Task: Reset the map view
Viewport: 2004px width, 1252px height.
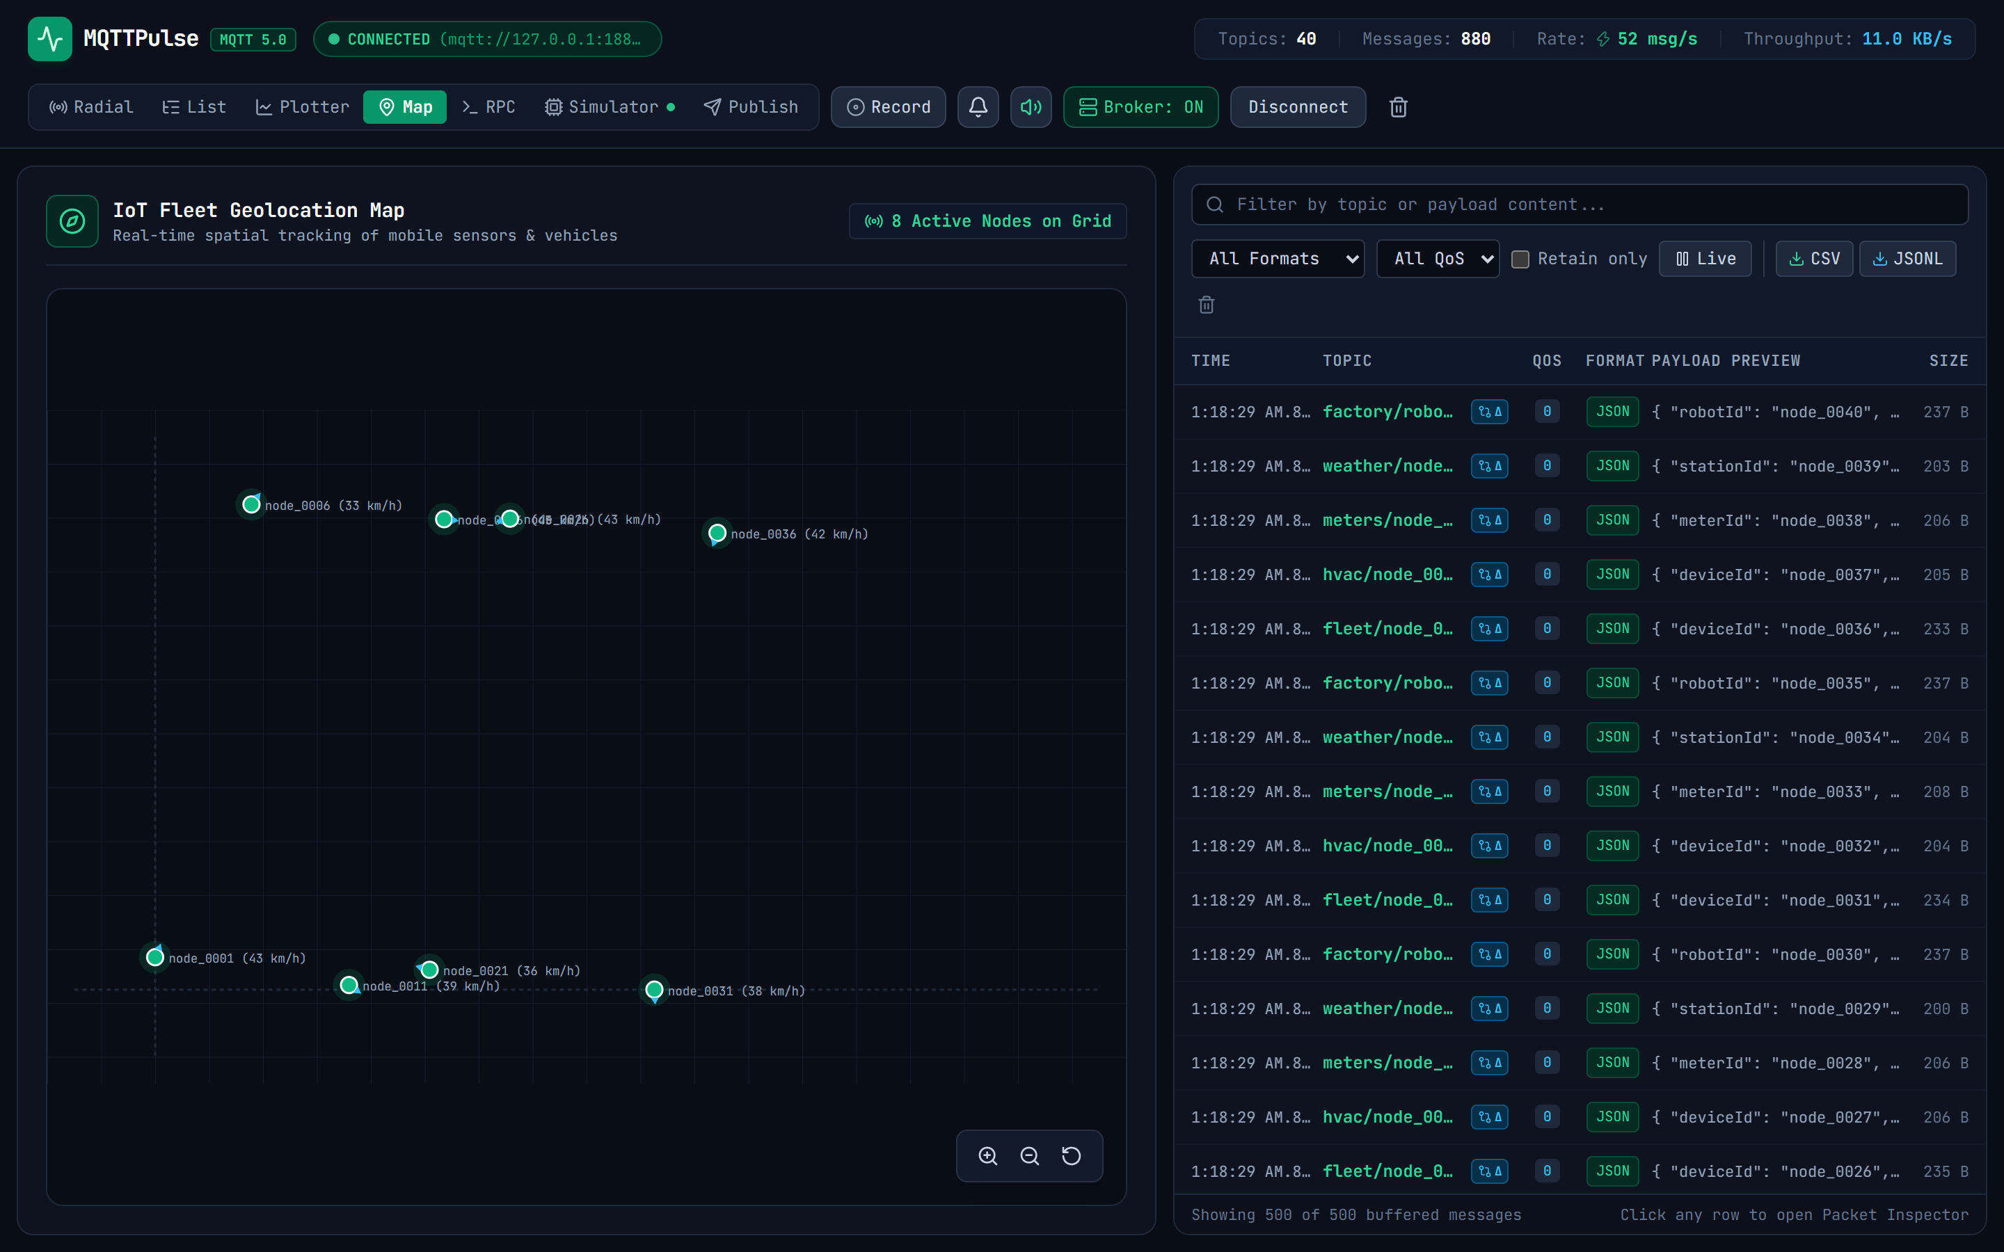Action: (x=1072, y=1156)
